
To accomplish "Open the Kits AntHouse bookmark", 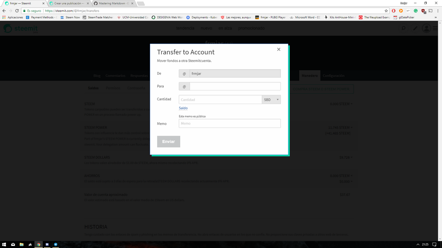I will point(340,17).
